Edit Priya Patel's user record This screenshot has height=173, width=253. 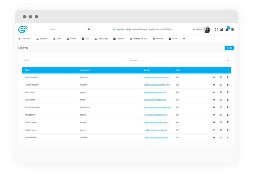coord(221,92)
